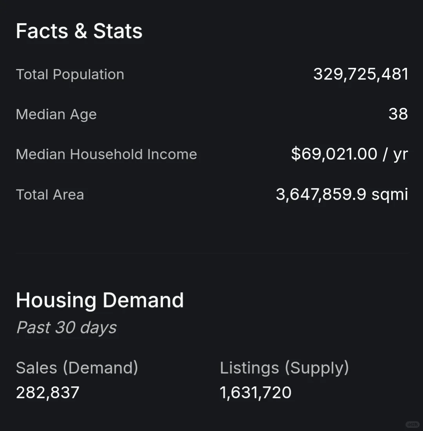Click the $69,021.00 / yr income value
Viewport: 423px width, 431px height.
click(349, 154)
